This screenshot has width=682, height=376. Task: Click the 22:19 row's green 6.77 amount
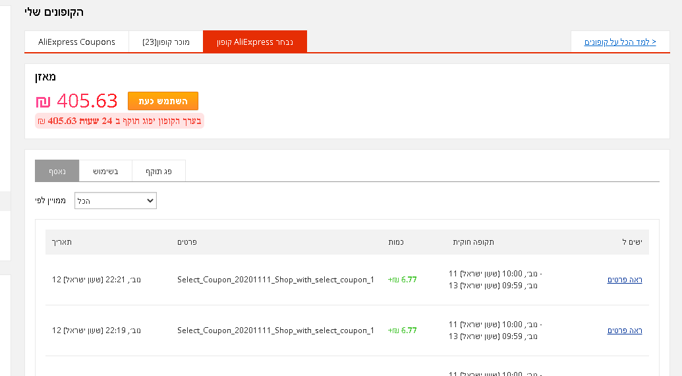[403, 330]
